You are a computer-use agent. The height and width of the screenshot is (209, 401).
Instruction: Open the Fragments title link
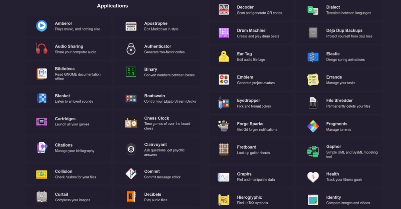[x=337, y=124]
